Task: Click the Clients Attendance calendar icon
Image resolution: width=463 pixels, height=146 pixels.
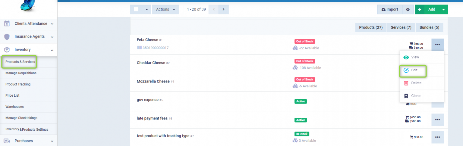Action: pos(7,24)
